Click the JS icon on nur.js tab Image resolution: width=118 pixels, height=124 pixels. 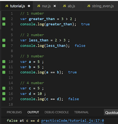39,6
